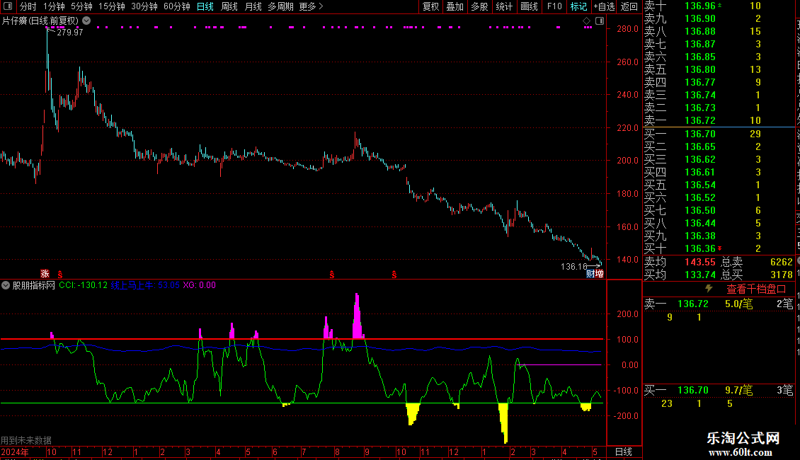The height and width of the screenshot is (460, 800).
Task: Select the 买五 136.54 order row
Action: click(719, 185)
